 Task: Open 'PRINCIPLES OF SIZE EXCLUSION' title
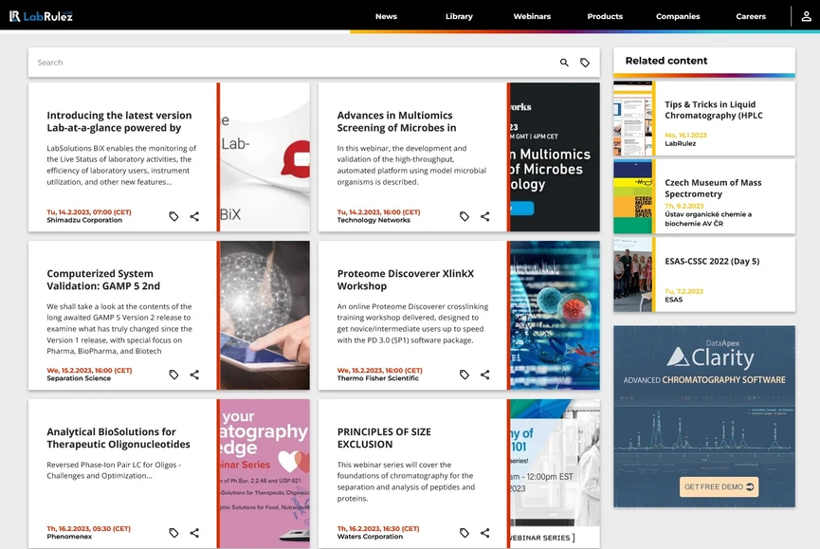click(x=384, y=438)
